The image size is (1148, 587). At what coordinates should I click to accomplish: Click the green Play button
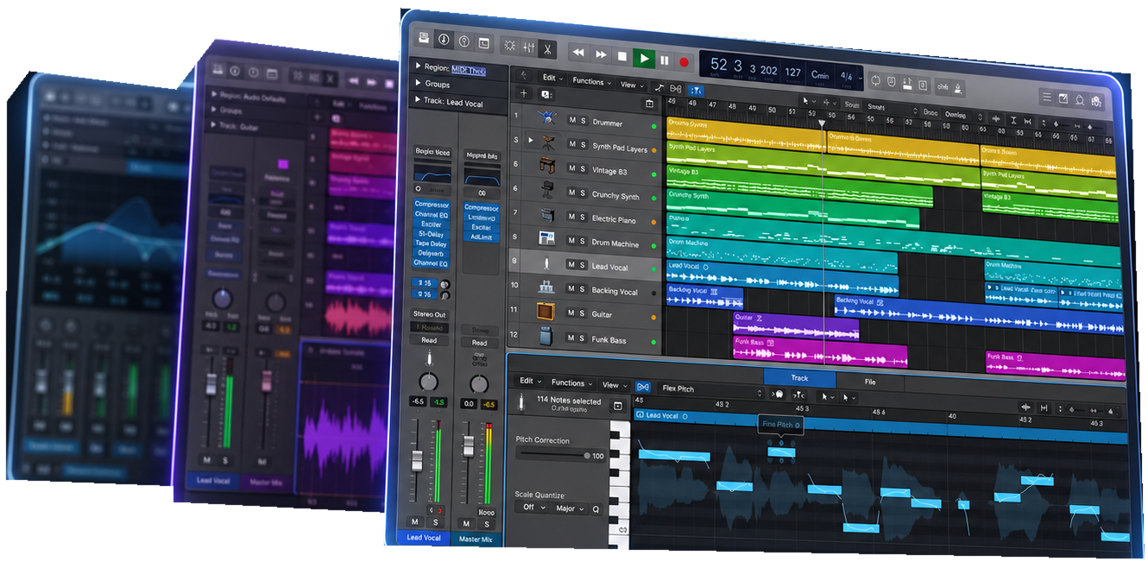pos(643,59)
